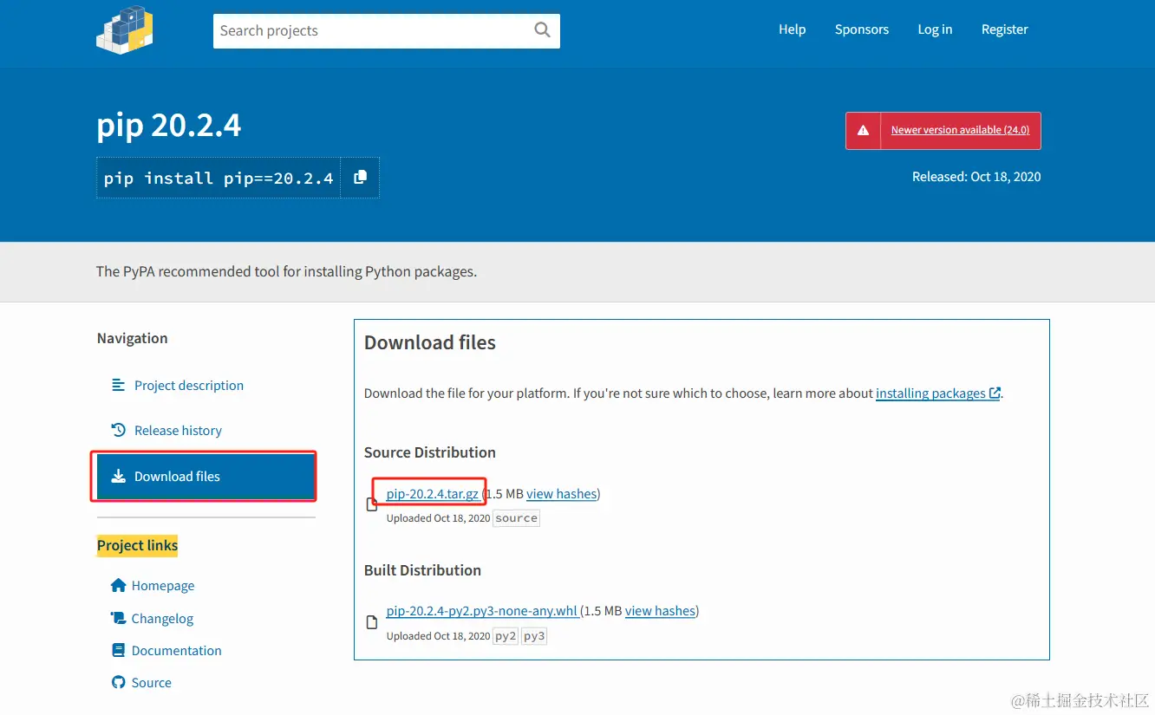This screenshot has width=1155, height=715.
Task: Click the scroll icon beside Changelog
Action: pyautogui.click(x=119, y=618)
